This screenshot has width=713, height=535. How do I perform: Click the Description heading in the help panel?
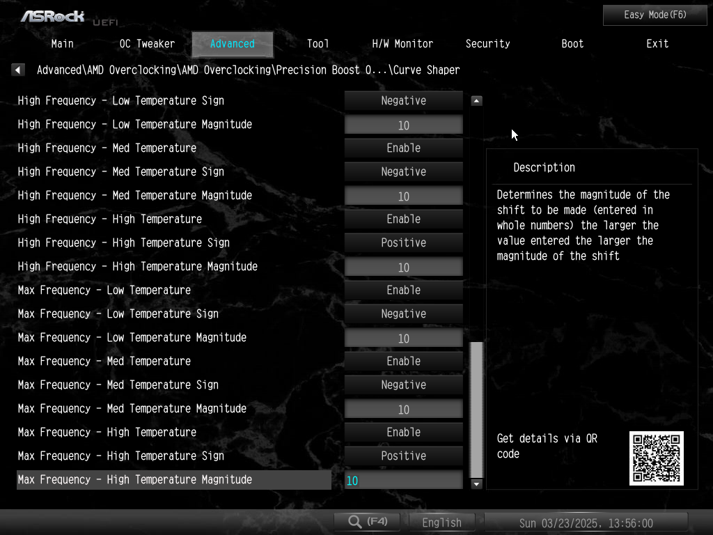[x=544, y=167]
